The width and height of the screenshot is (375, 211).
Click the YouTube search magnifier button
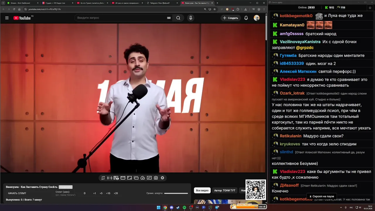click(178, 18)
